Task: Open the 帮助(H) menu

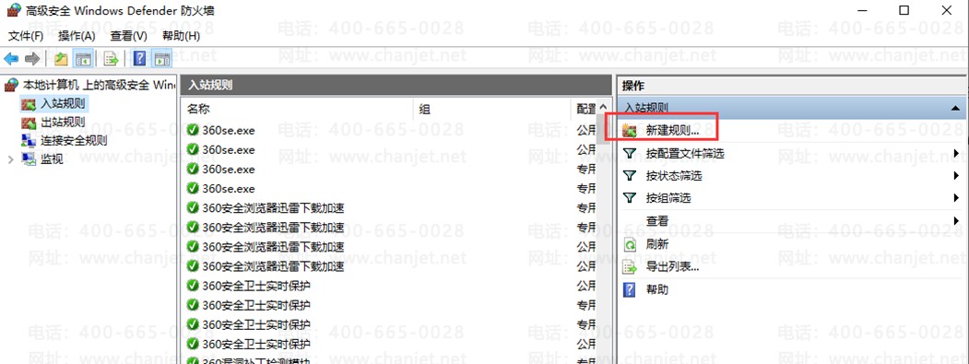Action: pos(181,36)
